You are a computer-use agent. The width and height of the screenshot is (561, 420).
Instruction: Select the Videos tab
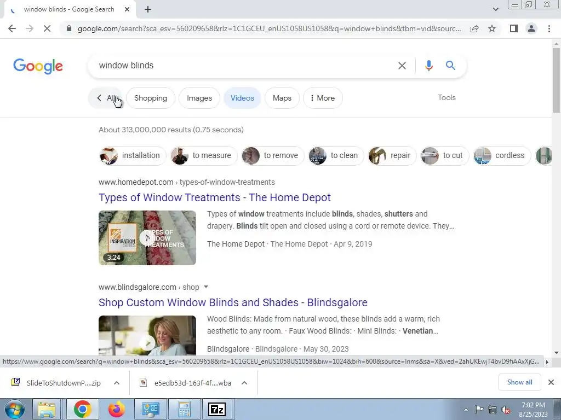(242, 98)
